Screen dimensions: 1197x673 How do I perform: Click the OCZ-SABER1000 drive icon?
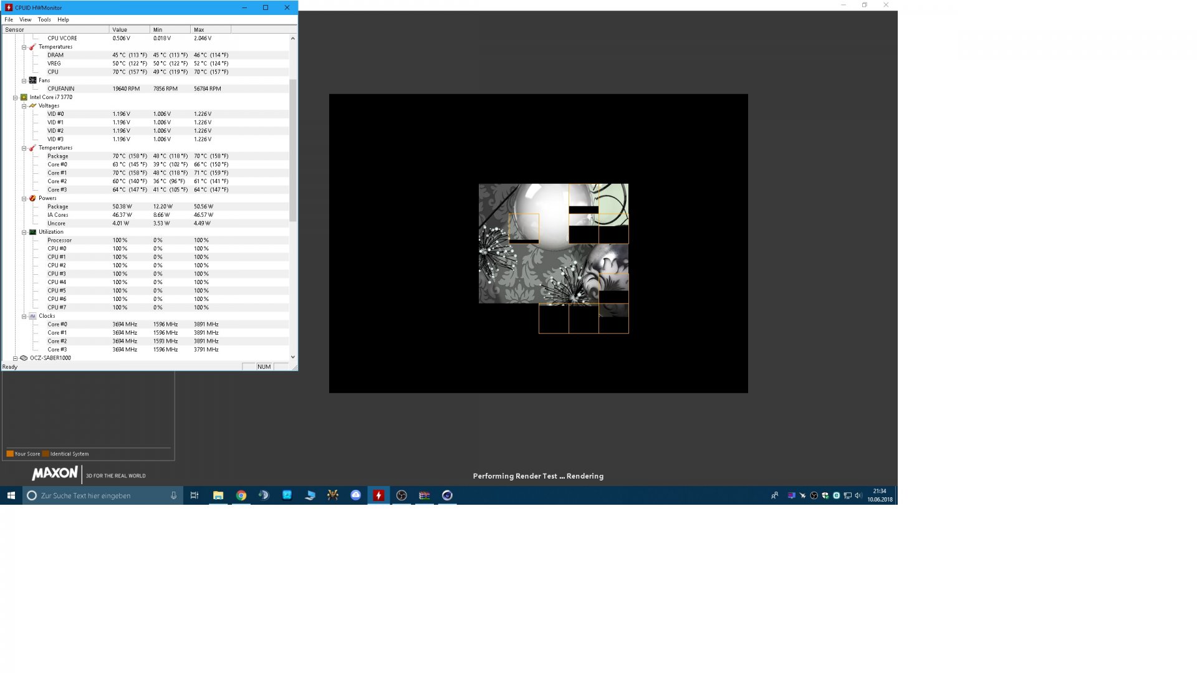24,358
